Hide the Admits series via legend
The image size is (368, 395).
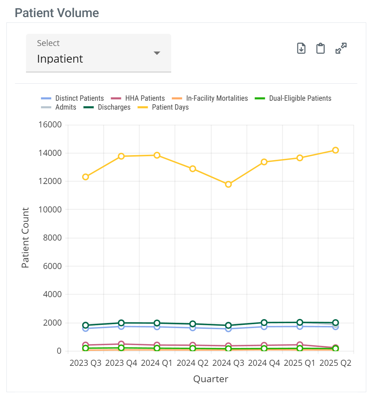click(65, 107)
